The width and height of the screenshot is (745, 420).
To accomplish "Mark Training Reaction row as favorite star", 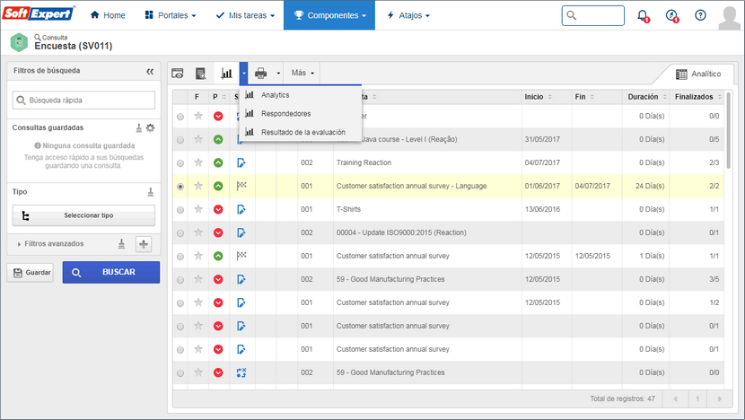I will coord(198,162).
